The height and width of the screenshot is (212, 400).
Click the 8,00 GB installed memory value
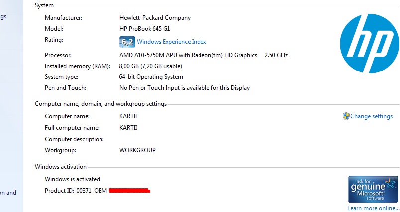click(151, 66)
